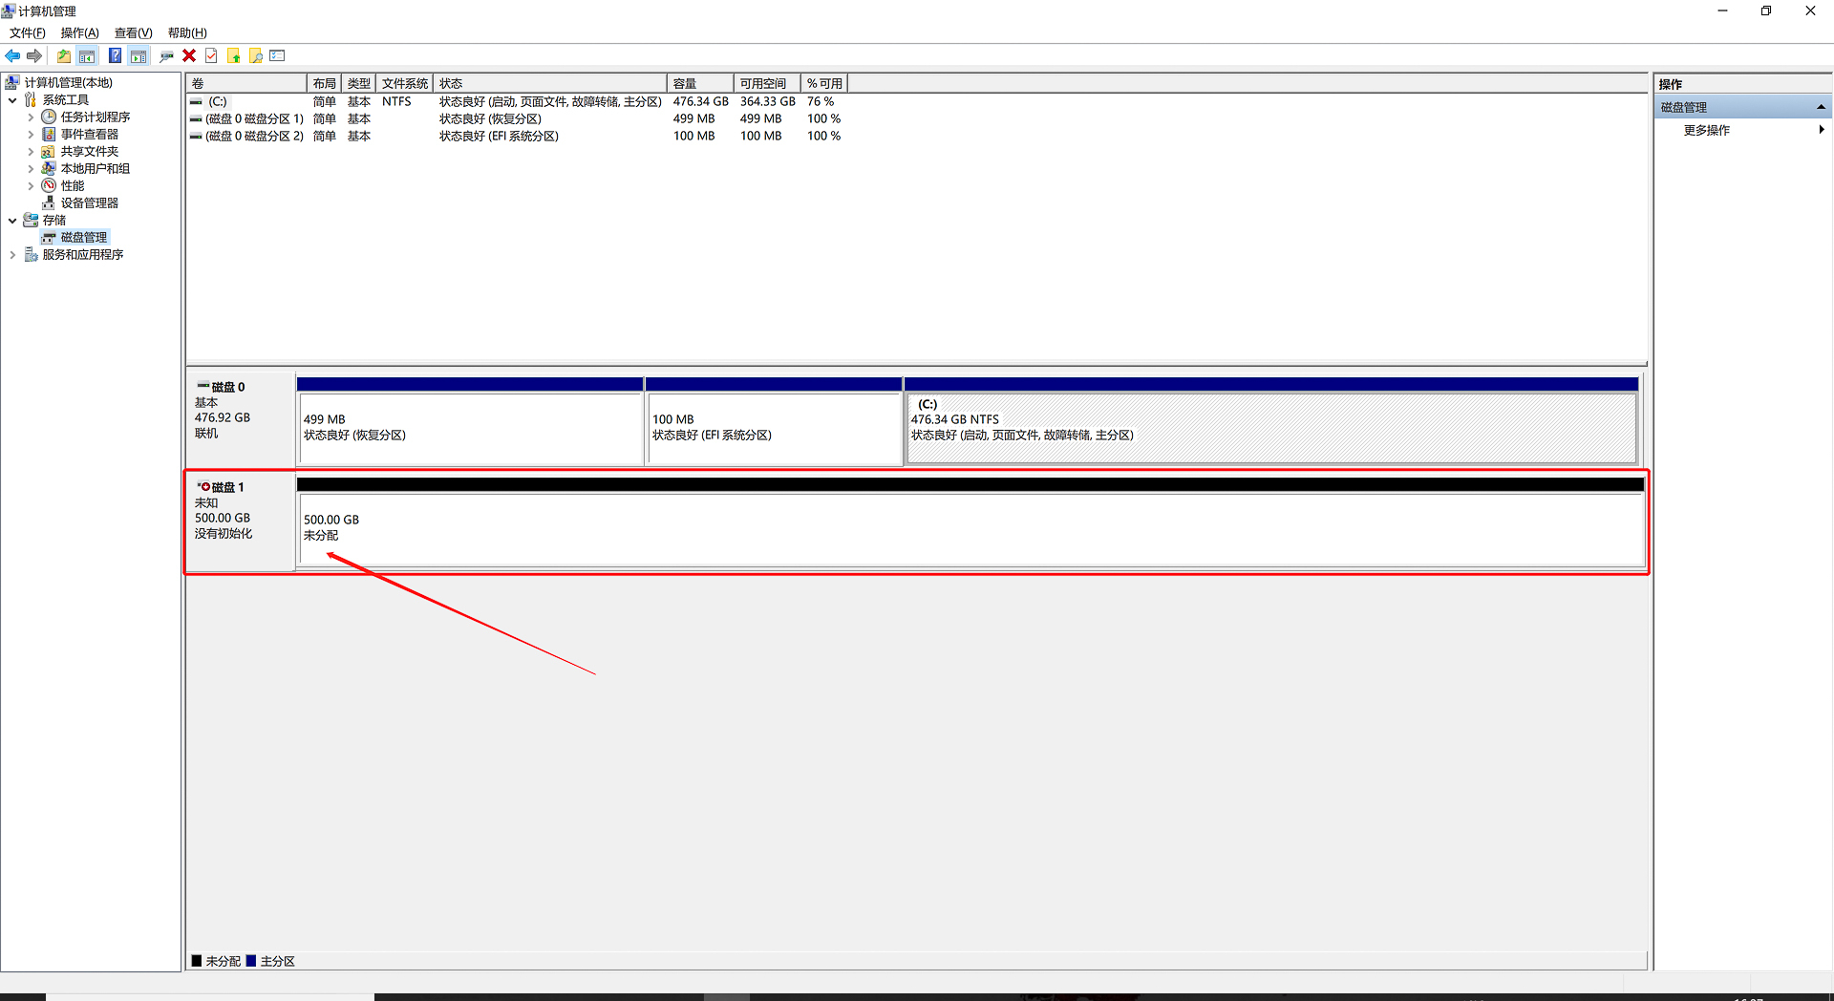Toggle the show/hide action pane icon
Screen dimensions: 1834x1001
(139, 56)
